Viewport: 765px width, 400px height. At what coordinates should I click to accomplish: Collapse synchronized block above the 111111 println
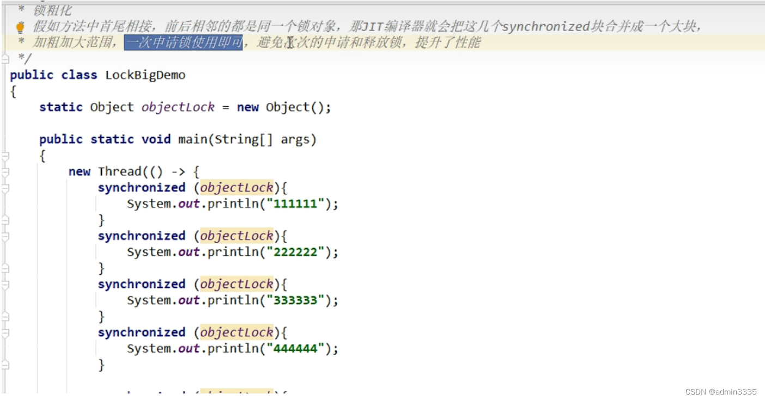coord(5,188)
